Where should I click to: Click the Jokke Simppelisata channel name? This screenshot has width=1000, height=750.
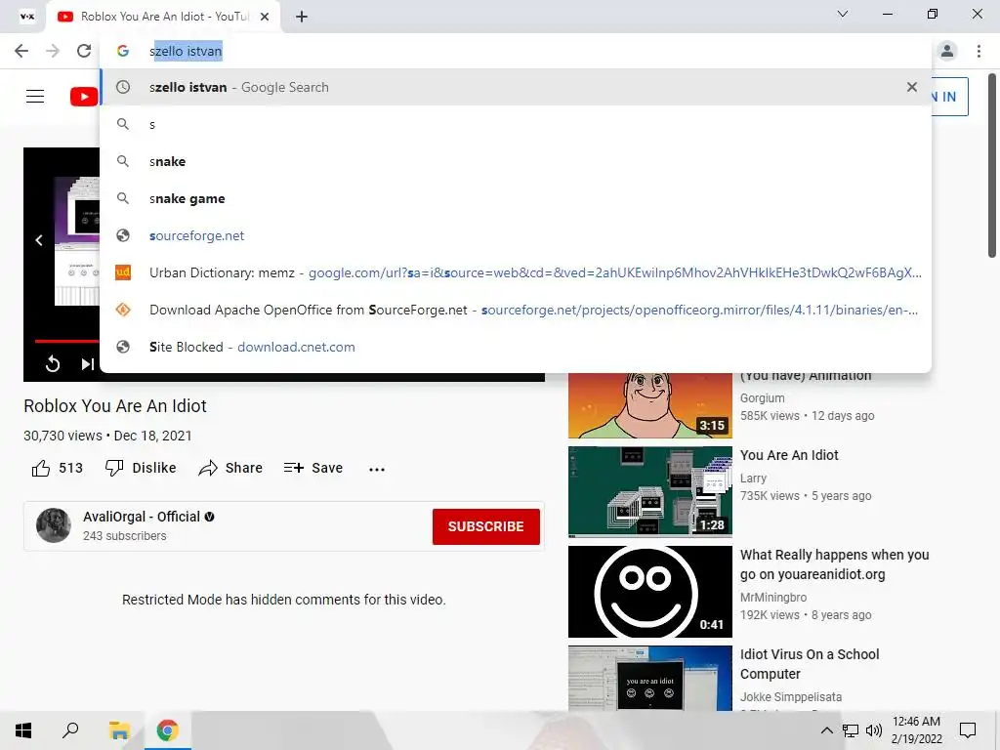point(791,697)
